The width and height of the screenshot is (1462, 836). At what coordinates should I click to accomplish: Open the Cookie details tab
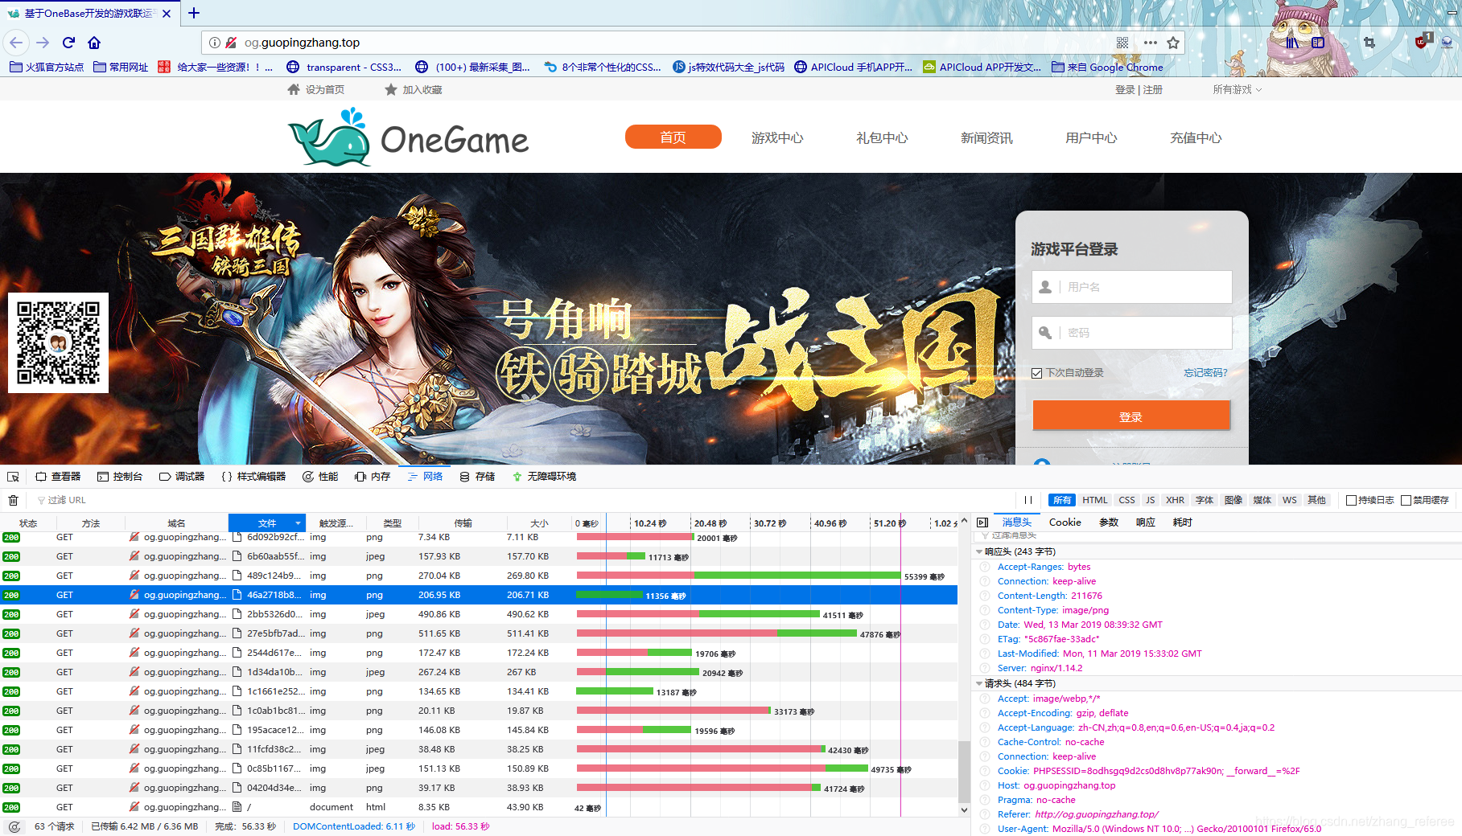coord(1065,522)
